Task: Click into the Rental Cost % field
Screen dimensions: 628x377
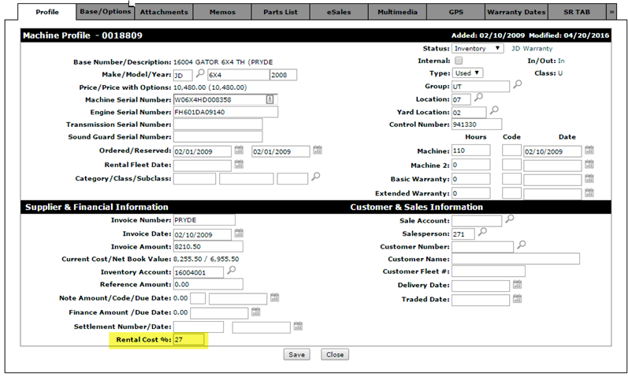Action: 189,340
